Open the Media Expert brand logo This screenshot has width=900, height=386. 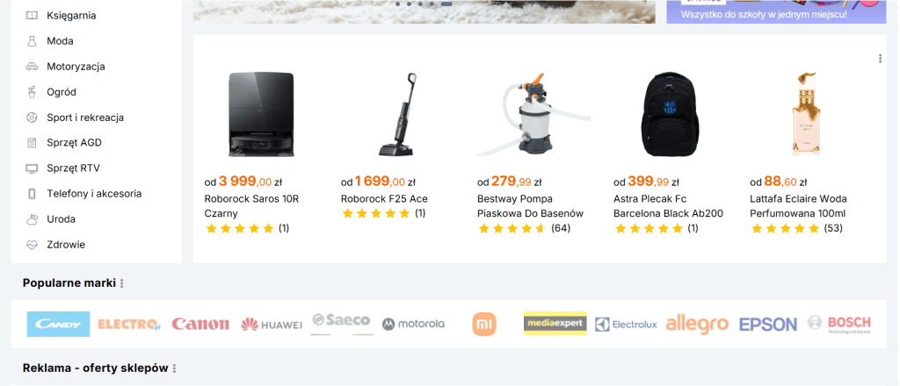(555, 324)
